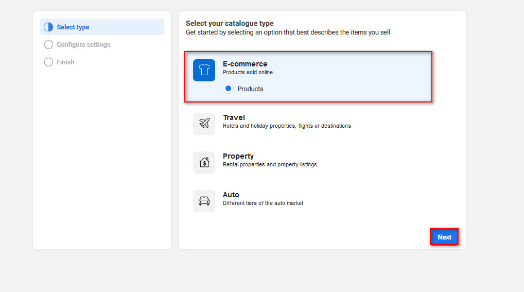Click the Travel airplane icon
This screenshot has width=524, height=292.
coord(204,124)
